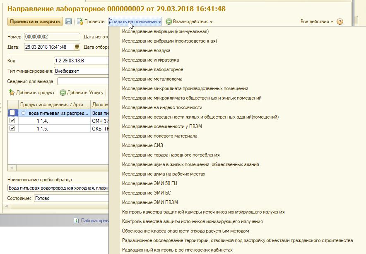Toggle checkbox on вода питьевая row
The image size is (366, 254).
[x=12, y=113]
